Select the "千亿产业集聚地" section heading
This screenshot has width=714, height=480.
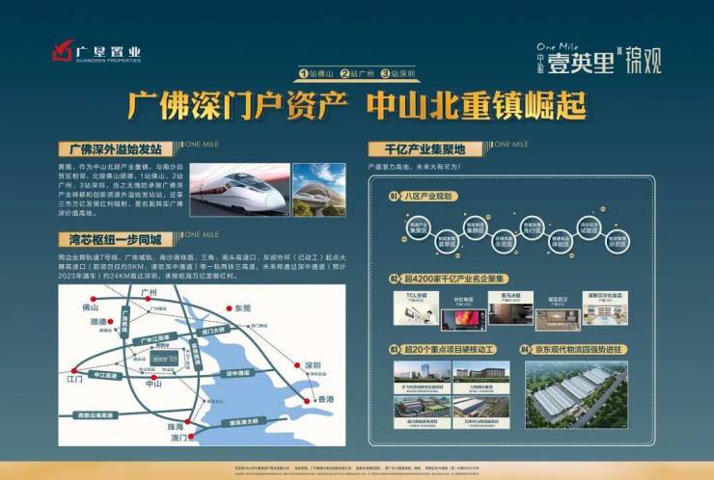tap(425, 148)
